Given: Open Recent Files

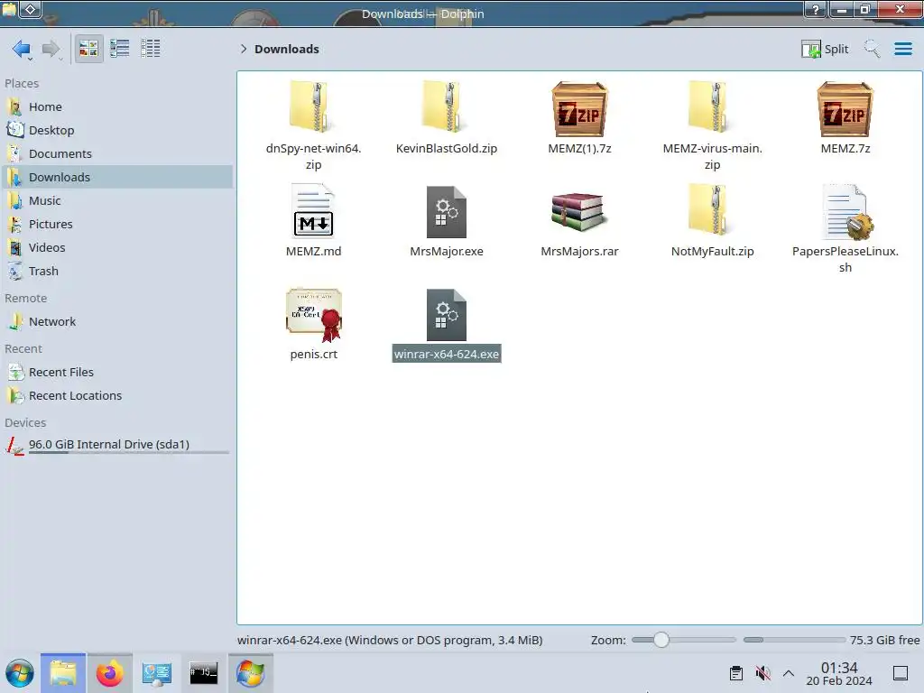Looking at the screenshot, I should (118, 373).
